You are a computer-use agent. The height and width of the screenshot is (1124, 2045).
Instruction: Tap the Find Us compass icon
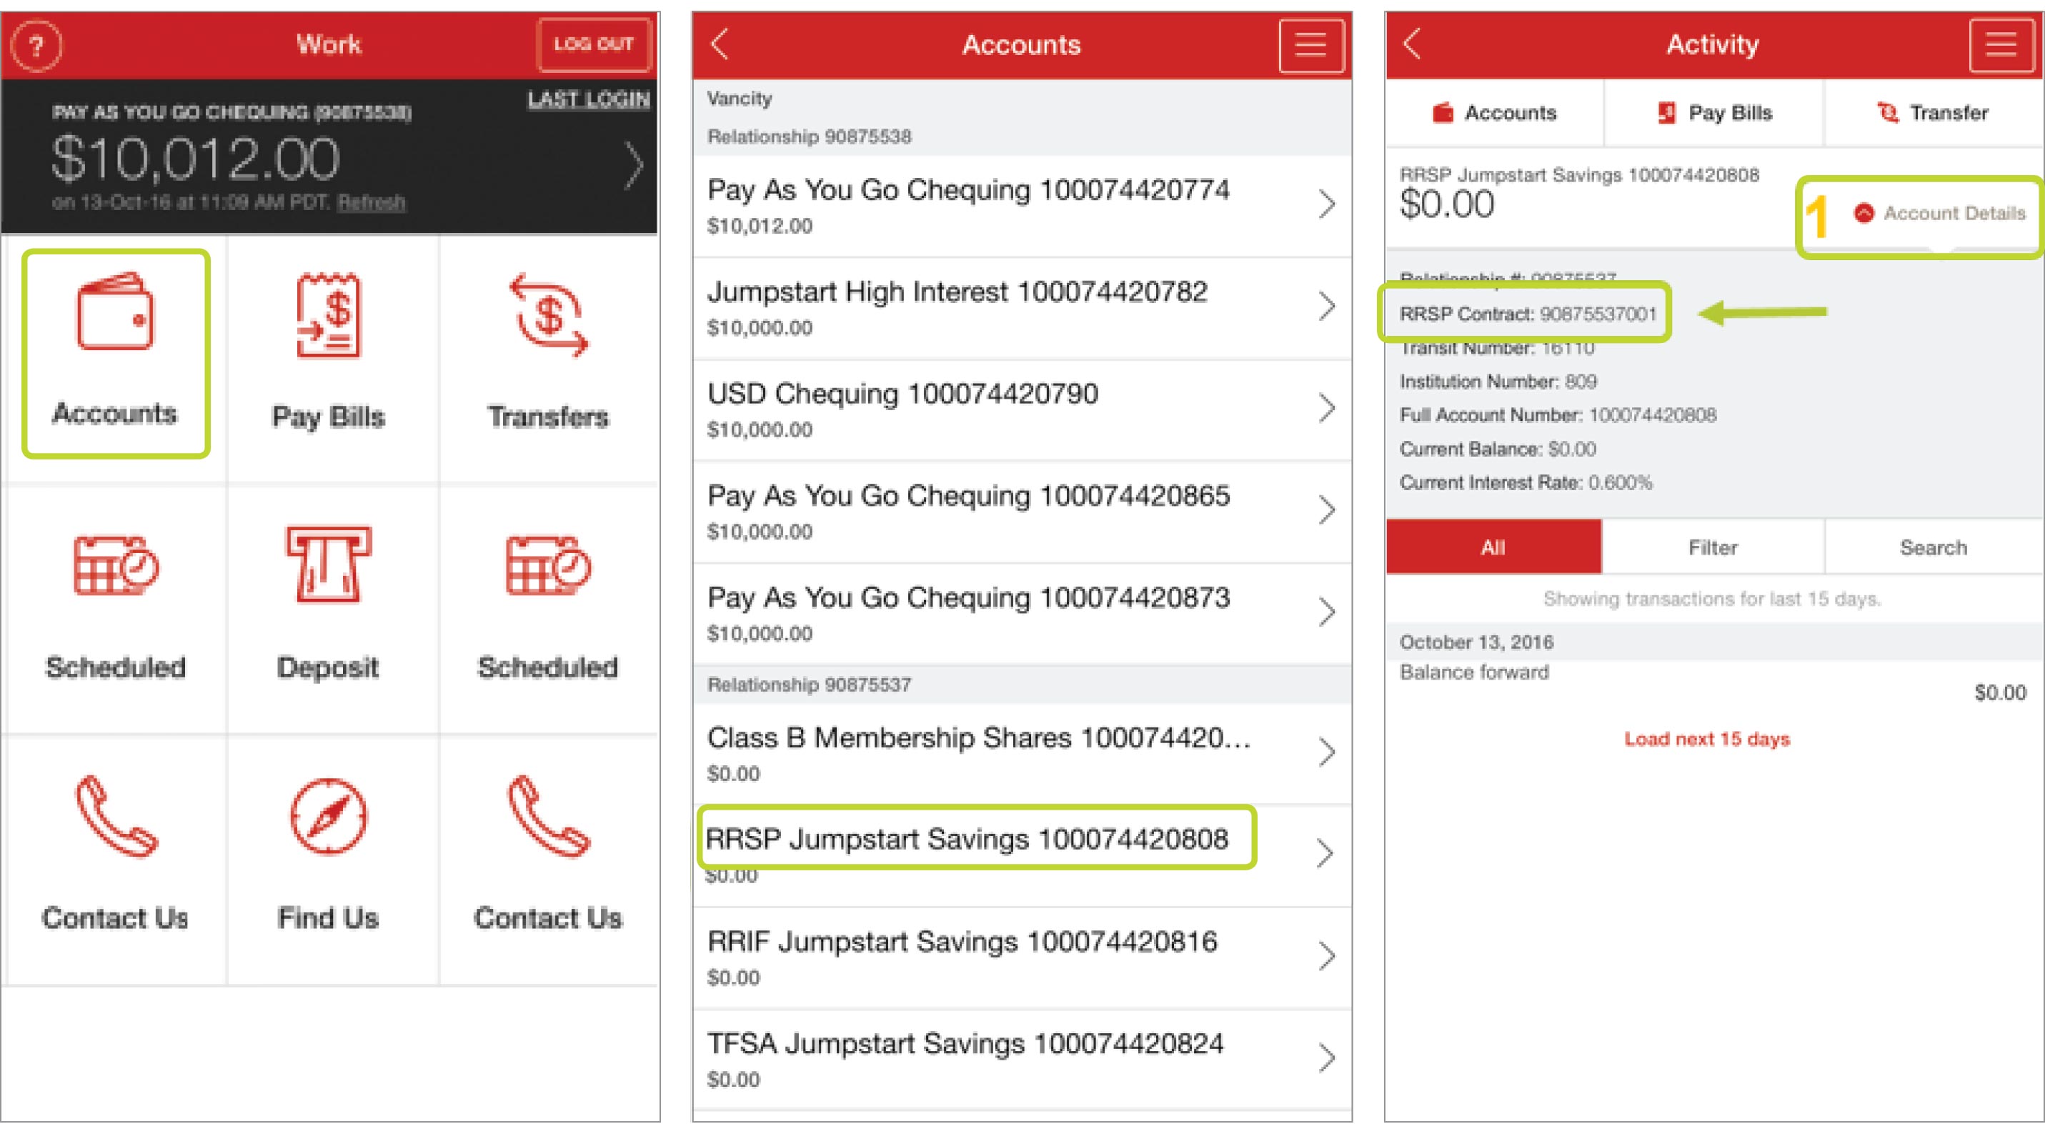pyautogui.click(x=329, y=816)
